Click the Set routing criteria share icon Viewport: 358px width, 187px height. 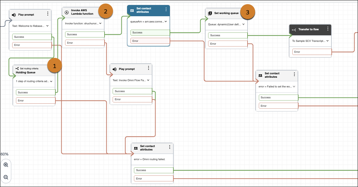[17, 68]
